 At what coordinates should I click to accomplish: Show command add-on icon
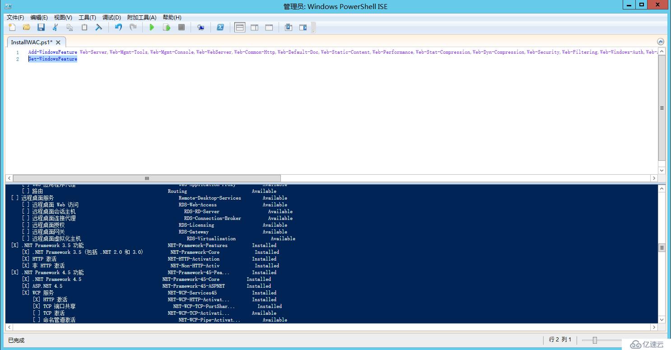tap(303, 28)
